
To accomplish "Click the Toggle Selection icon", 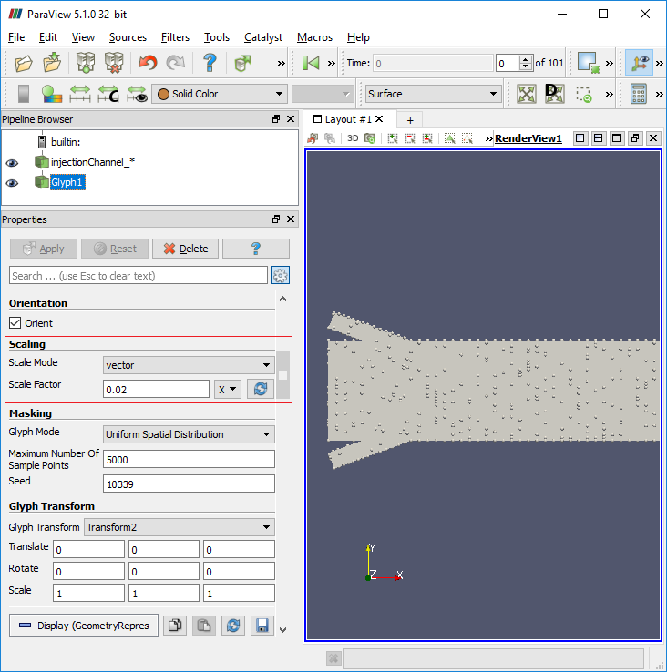I will tap(427, 138).
